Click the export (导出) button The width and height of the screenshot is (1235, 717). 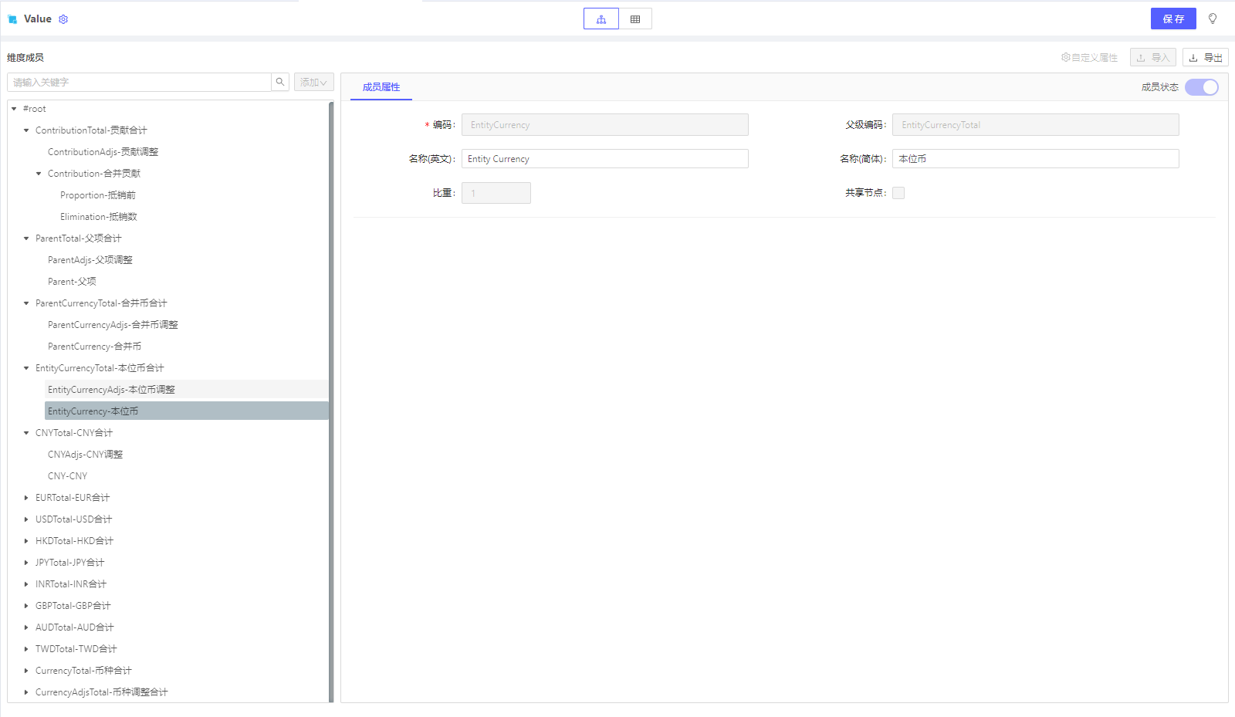(1205, 58)
